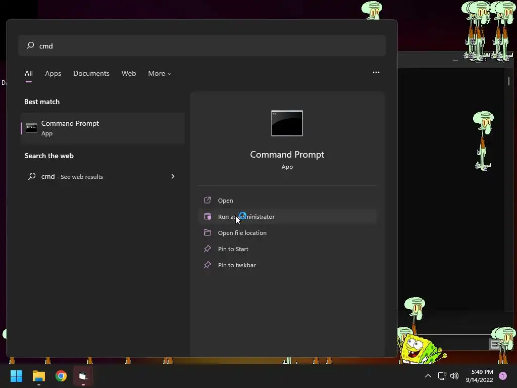The width and height of the screenshot is (517, 388).
Task: Select Pin to Start
Action: tap(287, 249)
